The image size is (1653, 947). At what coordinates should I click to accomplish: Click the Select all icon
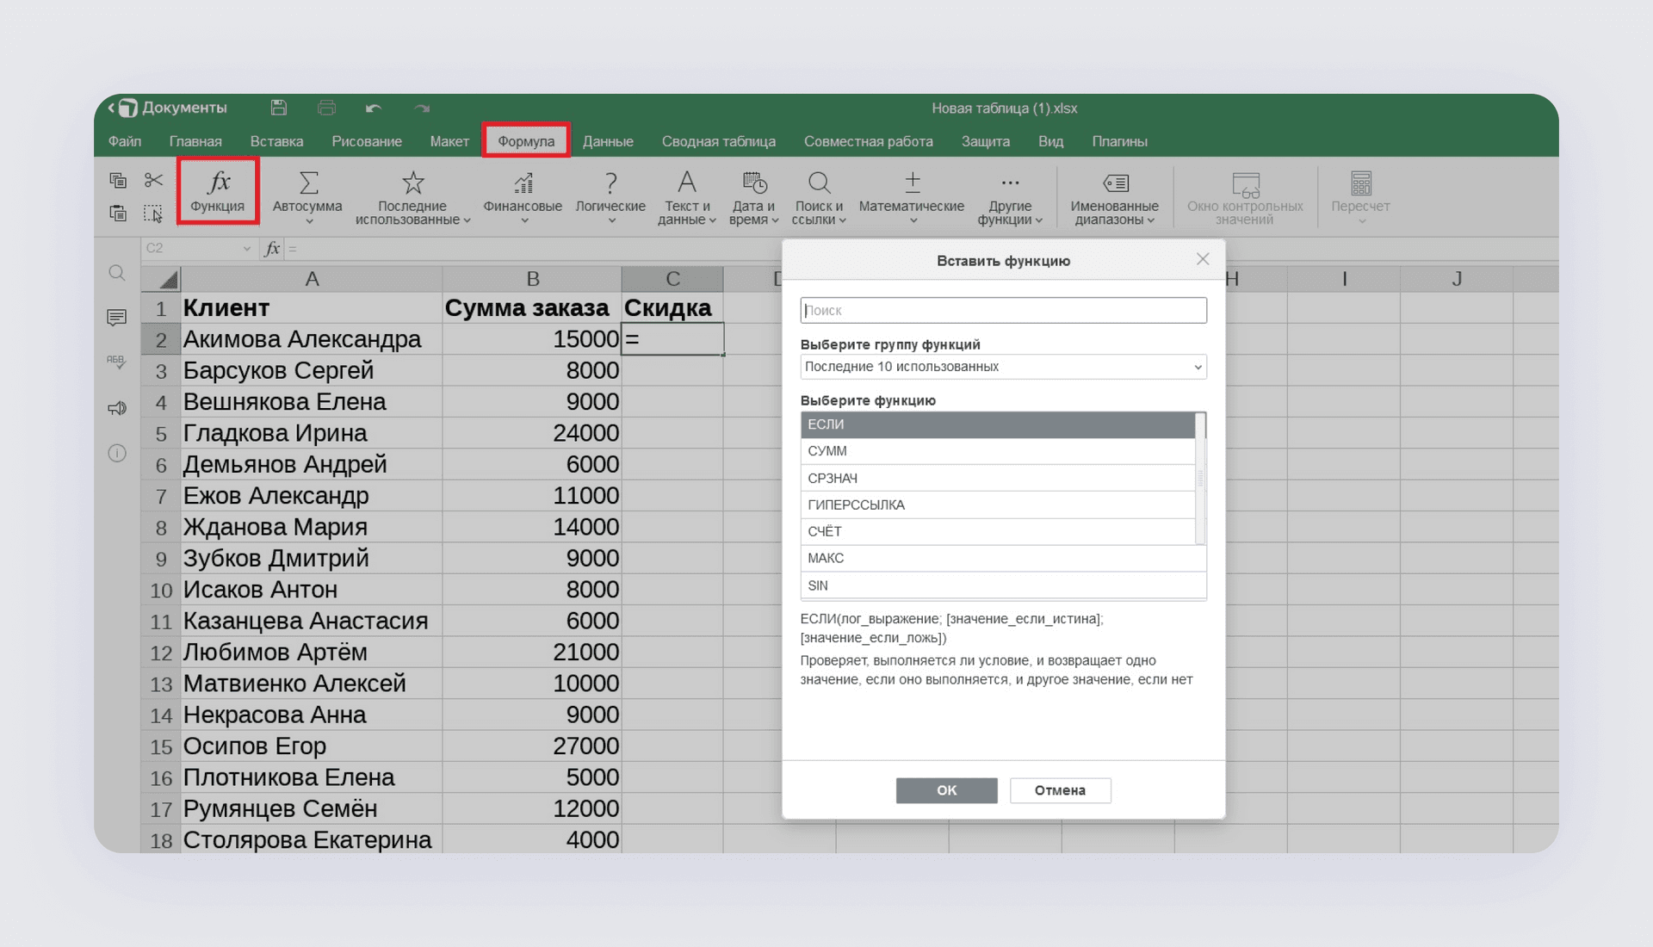153,213
